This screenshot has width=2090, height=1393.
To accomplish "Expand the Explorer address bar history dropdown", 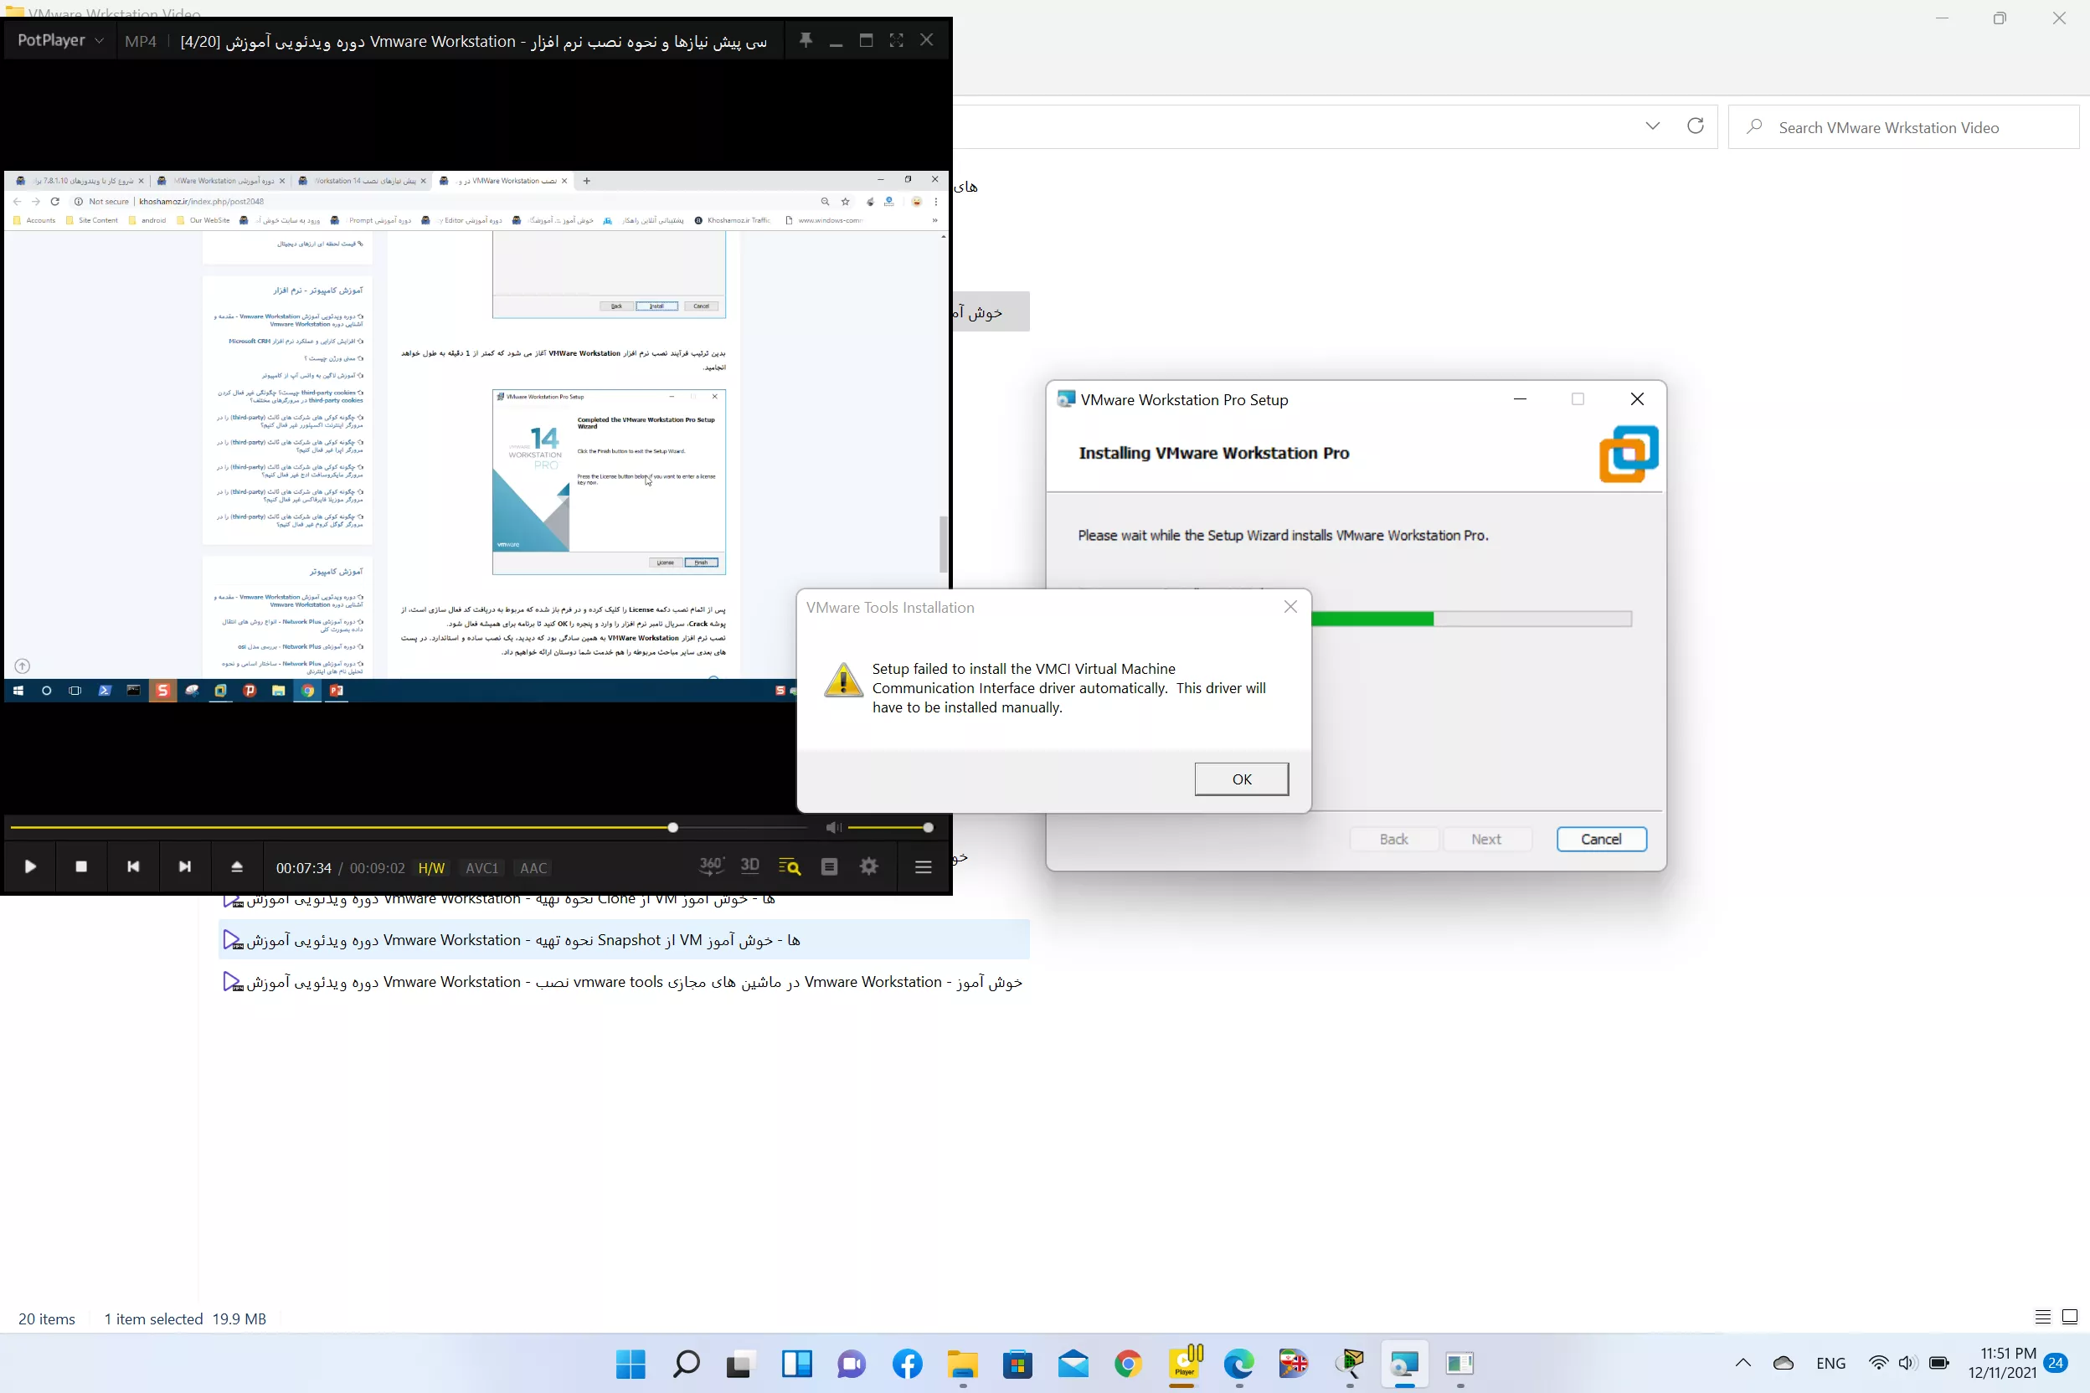I will pyautogui.click(x=1653, y=126).
